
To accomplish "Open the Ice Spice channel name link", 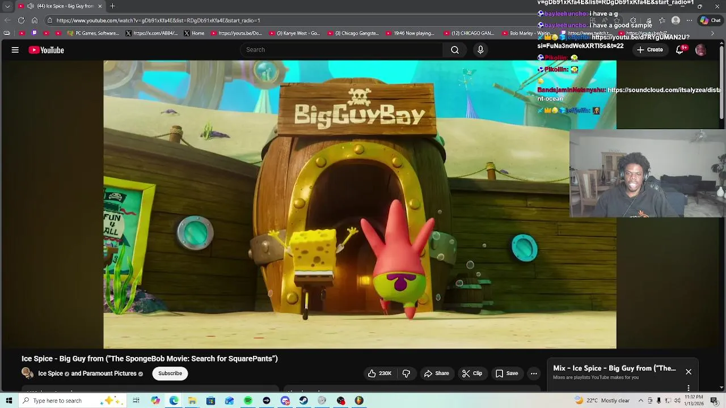I will tap(50, 373).
